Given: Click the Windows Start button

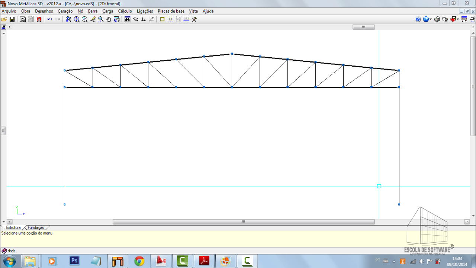Looking at the screenshot, I should [9, 261].
